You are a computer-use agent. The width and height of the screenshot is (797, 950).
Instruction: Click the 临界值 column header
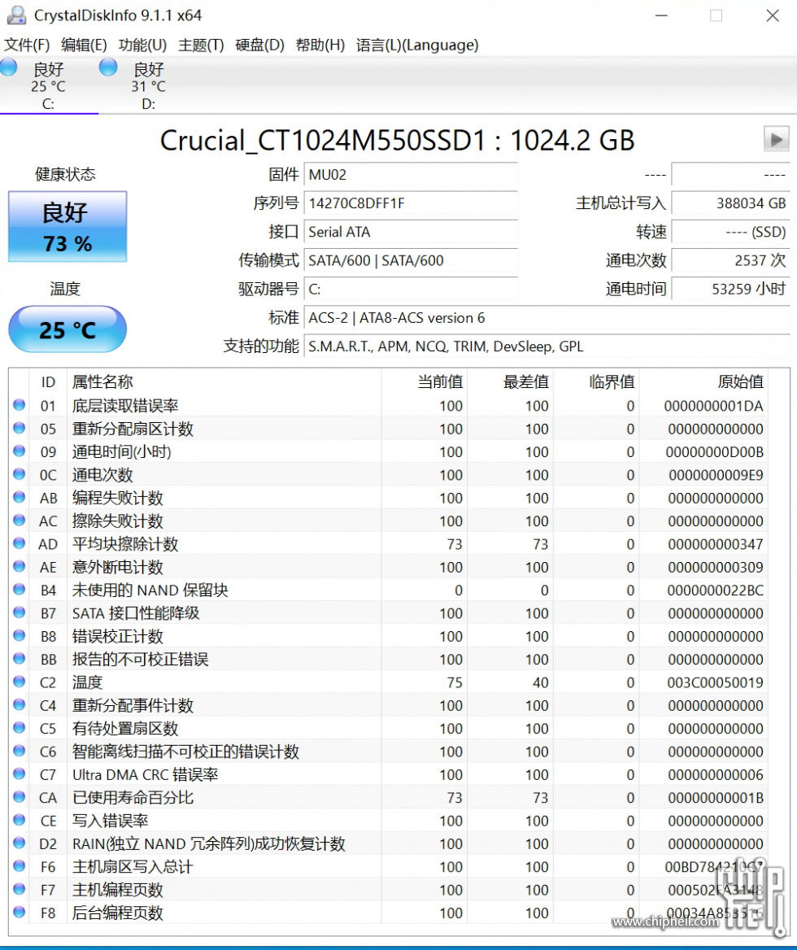point(597,381)
